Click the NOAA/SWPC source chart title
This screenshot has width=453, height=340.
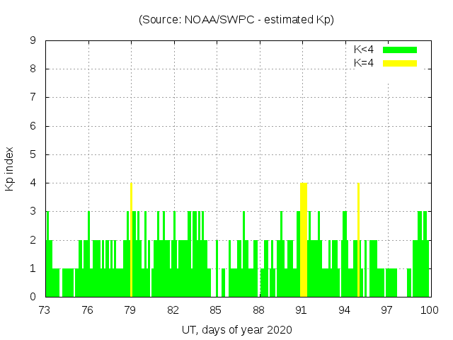click(x=236, y=20)
